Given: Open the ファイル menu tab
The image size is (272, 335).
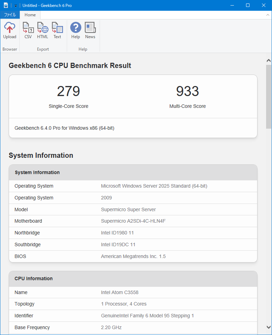Looking at the screenshot, I should click(x=10, y=15).
